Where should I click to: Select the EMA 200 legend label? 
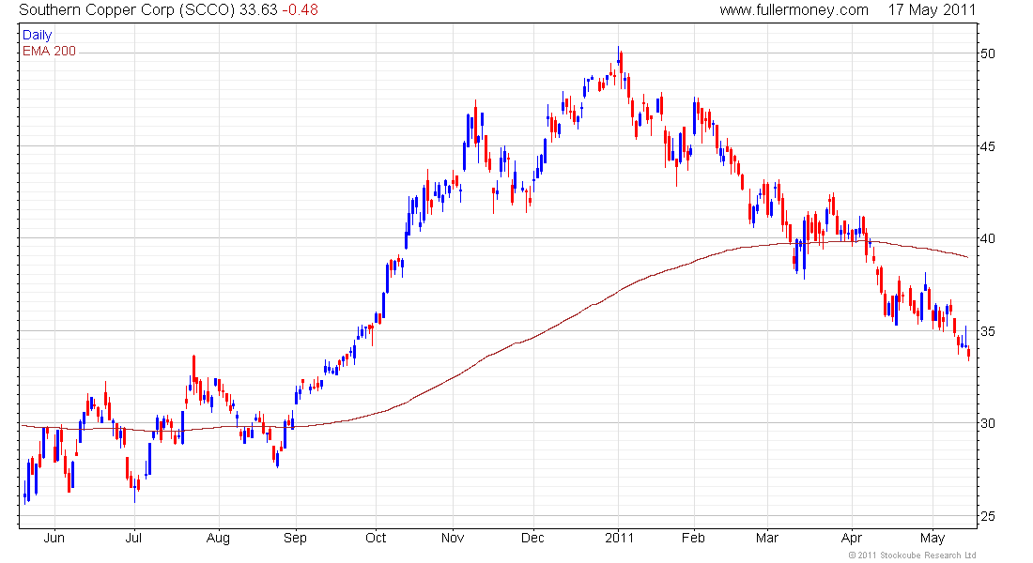[x=49, y=51]
